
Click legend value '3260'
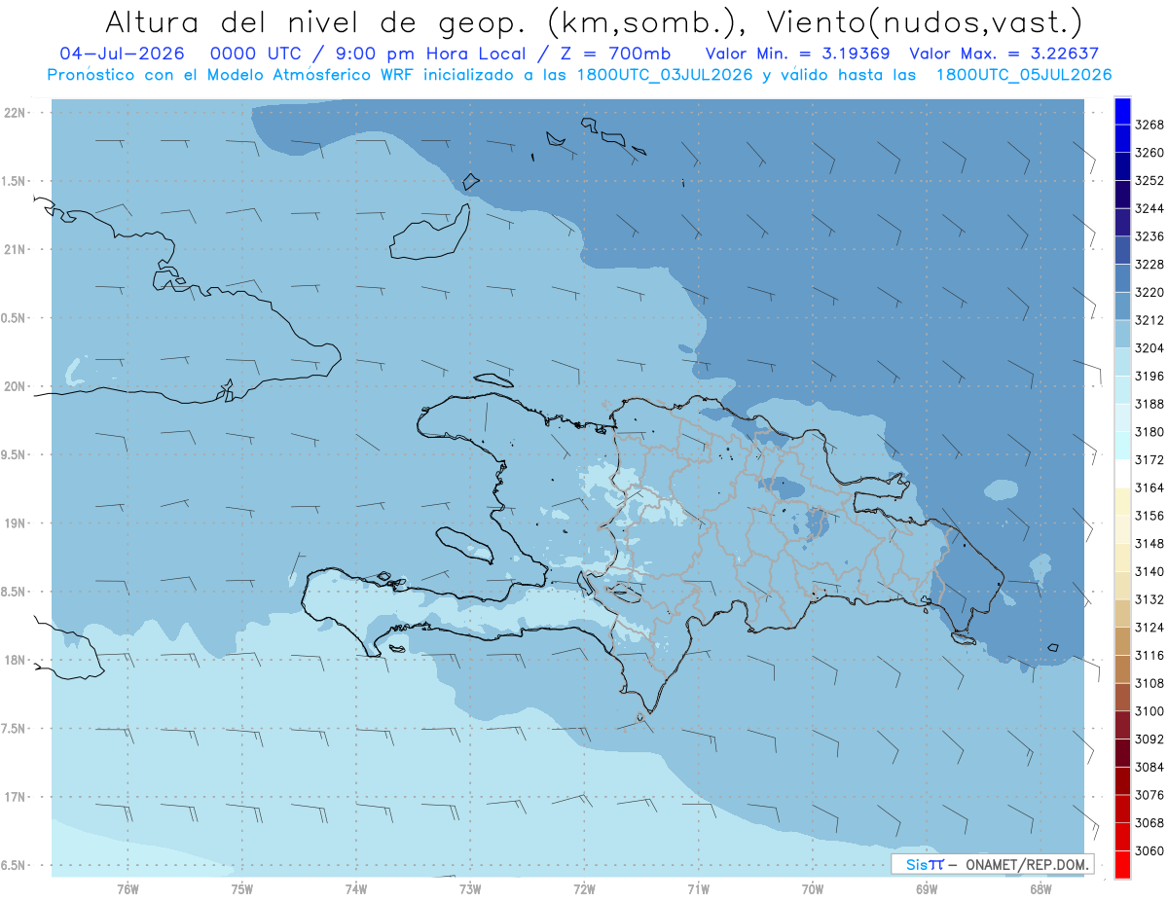tap(1149, 153)
